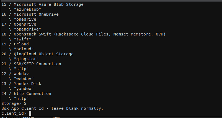Click the "sftp" quoted value

[21, 69]
